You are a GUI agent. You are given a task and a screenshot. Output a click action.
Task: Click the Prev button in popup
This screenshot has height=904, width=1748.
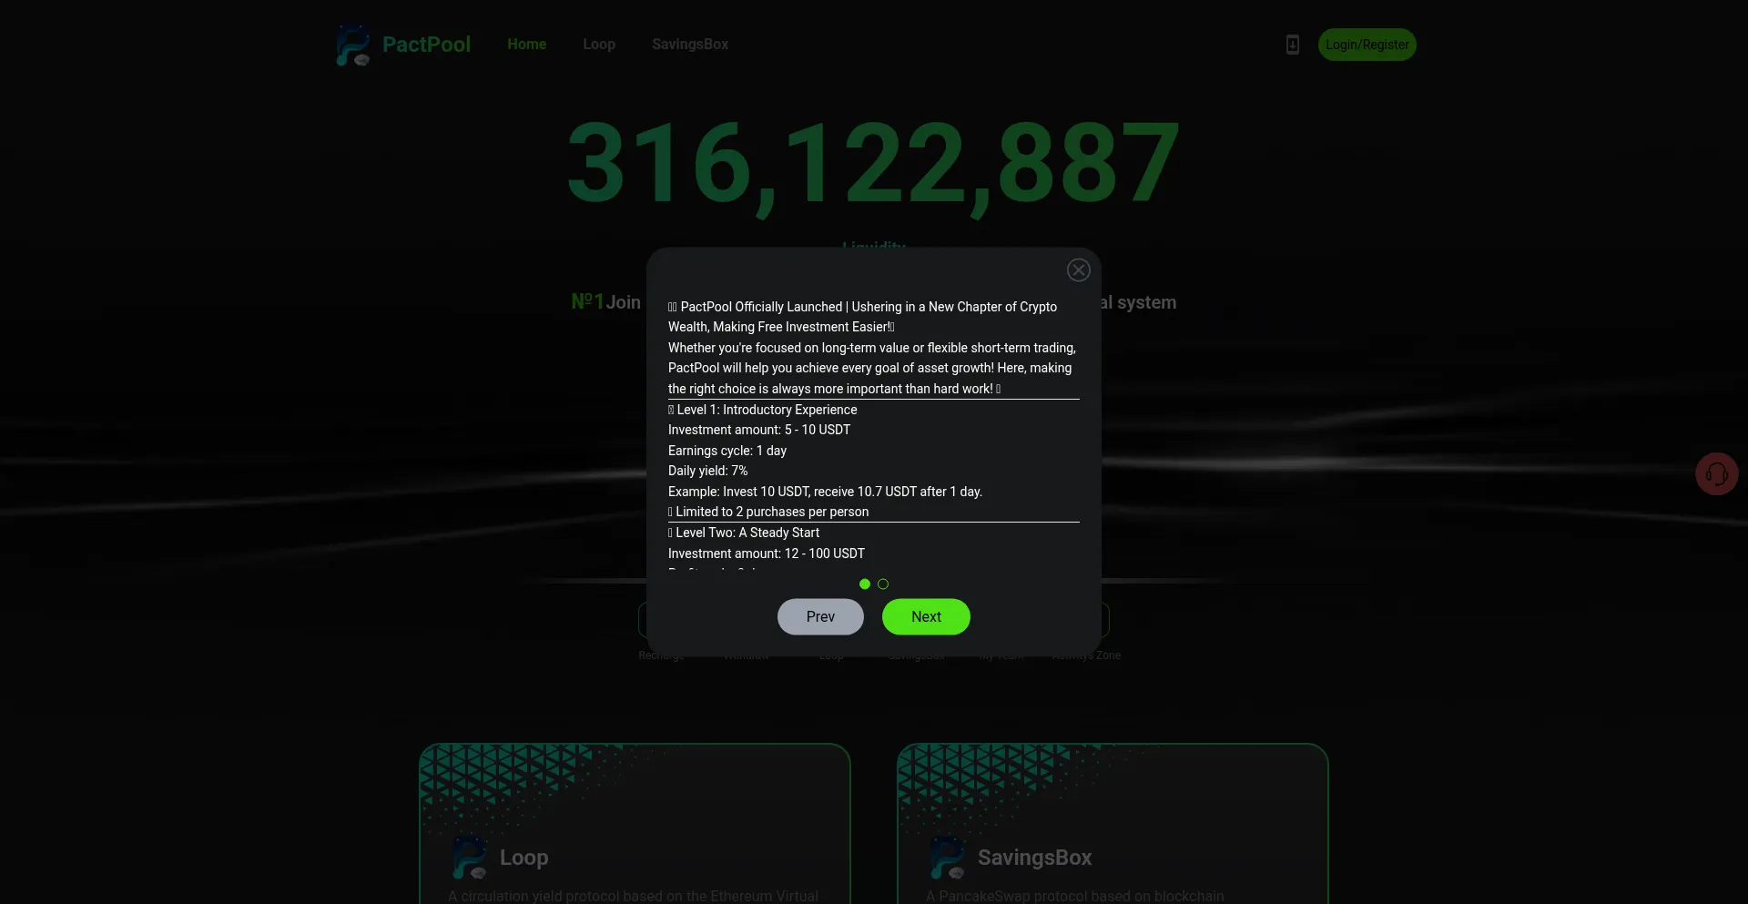tap(820, 617)
